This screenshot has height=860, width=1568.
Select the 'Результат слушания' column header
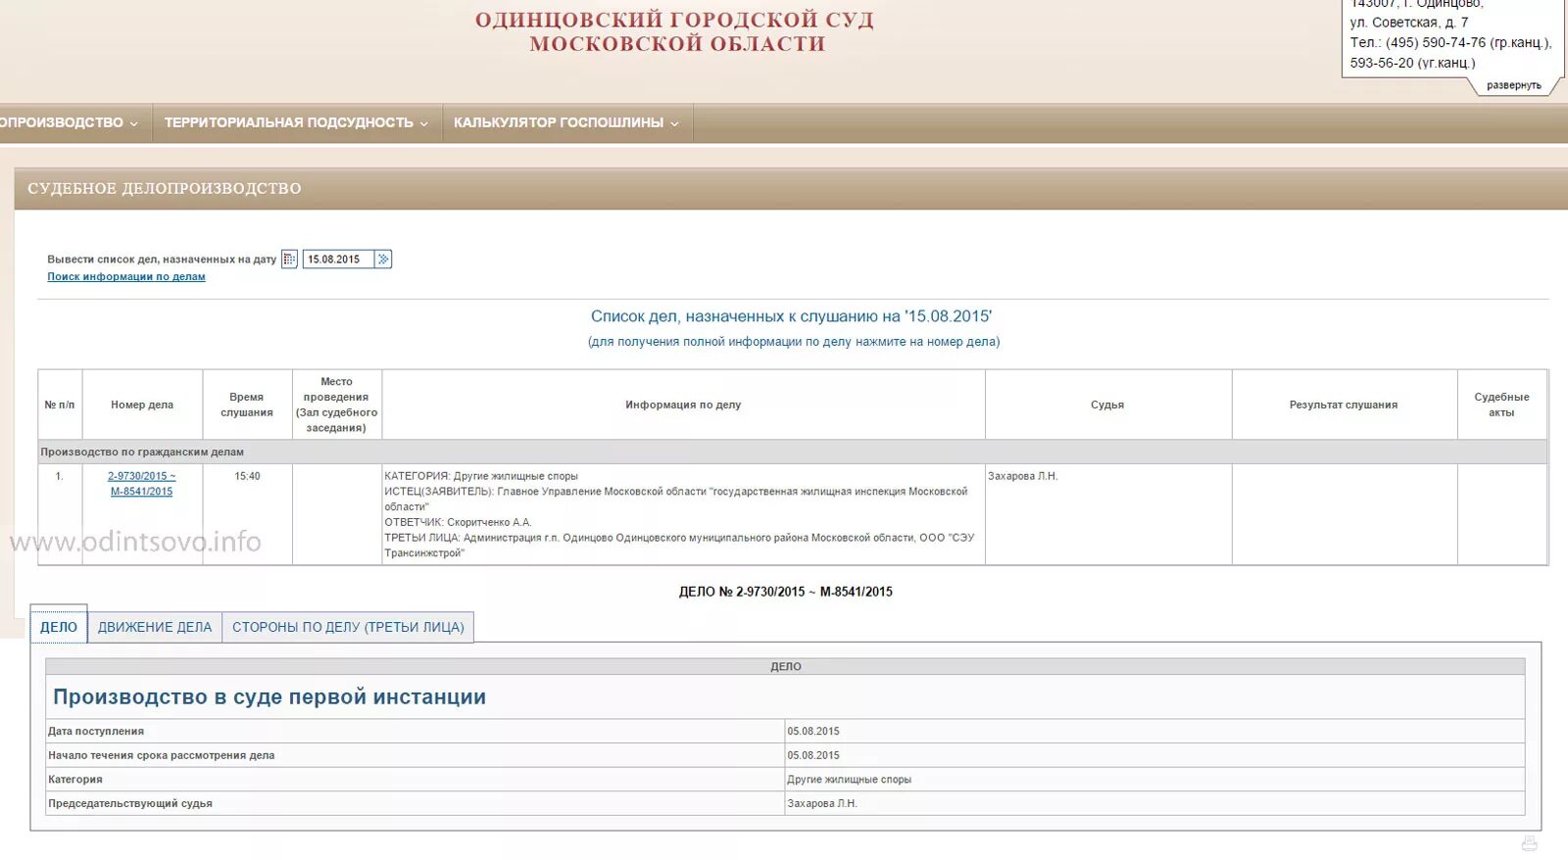point(1344,405)
